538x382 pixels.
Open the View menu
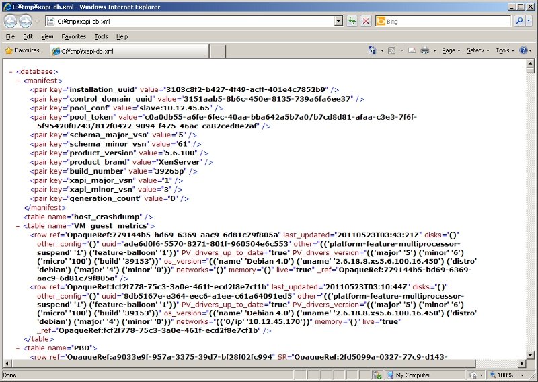(47, 36)
